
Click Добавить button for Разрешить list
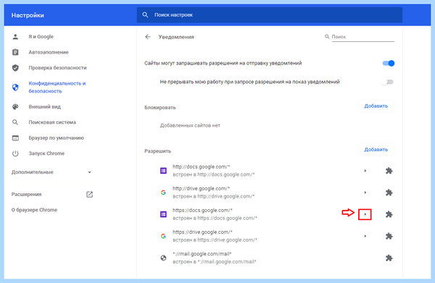376,150
